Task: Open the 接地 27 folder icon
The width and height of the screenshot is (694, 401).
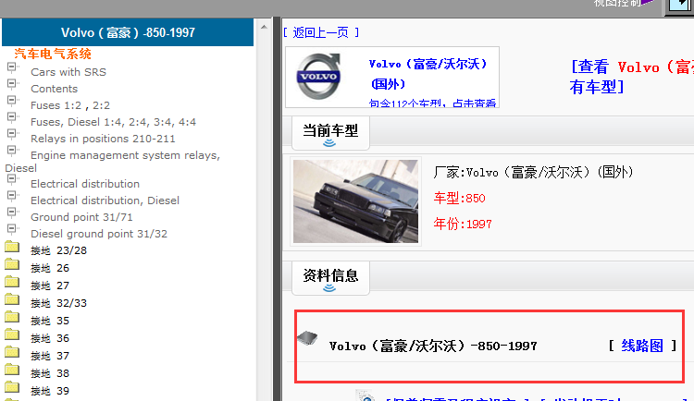Action: pyautogui.click(x=12, y=282)
